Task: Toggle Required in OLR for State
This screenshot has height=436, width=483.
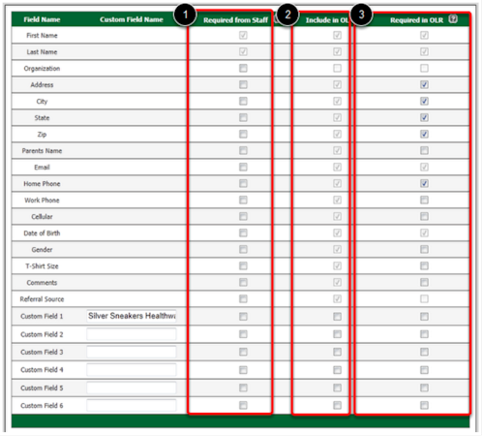Action: tap(424, 117)
